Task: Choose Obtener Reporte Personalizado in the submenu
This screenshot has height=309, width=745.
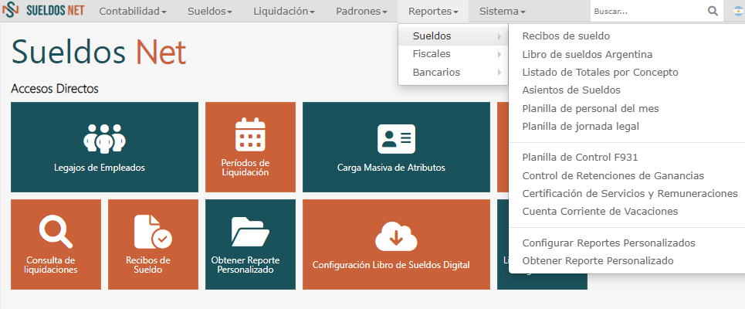Action: point(598,261)
